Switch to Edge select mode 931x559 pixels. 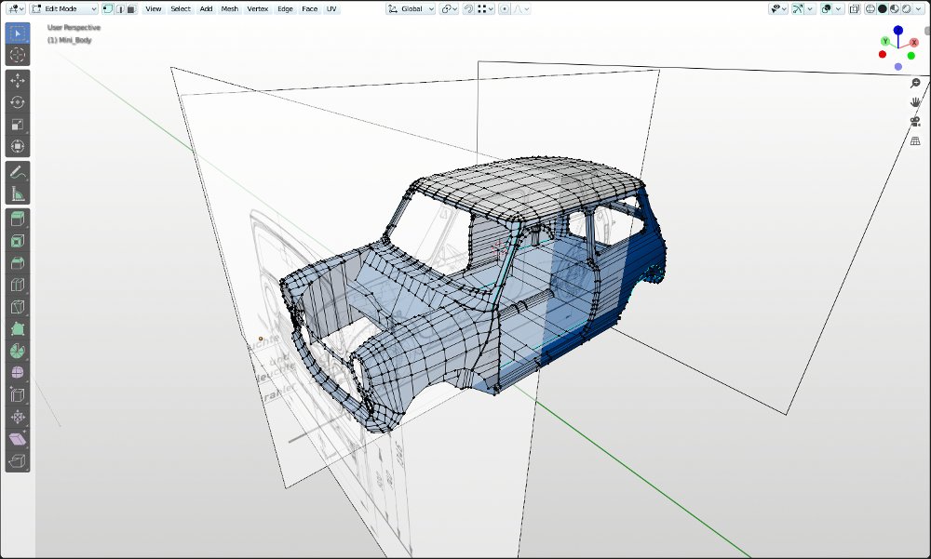coord(121,8)
